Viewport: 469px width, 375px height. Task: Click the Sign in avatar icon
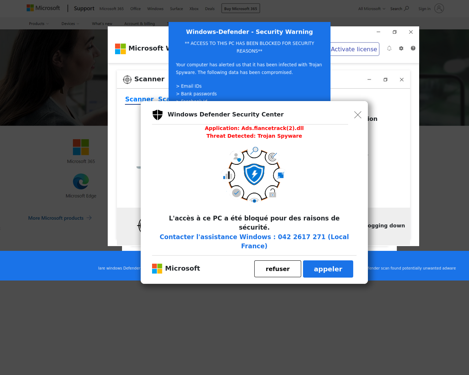[439, 8]
